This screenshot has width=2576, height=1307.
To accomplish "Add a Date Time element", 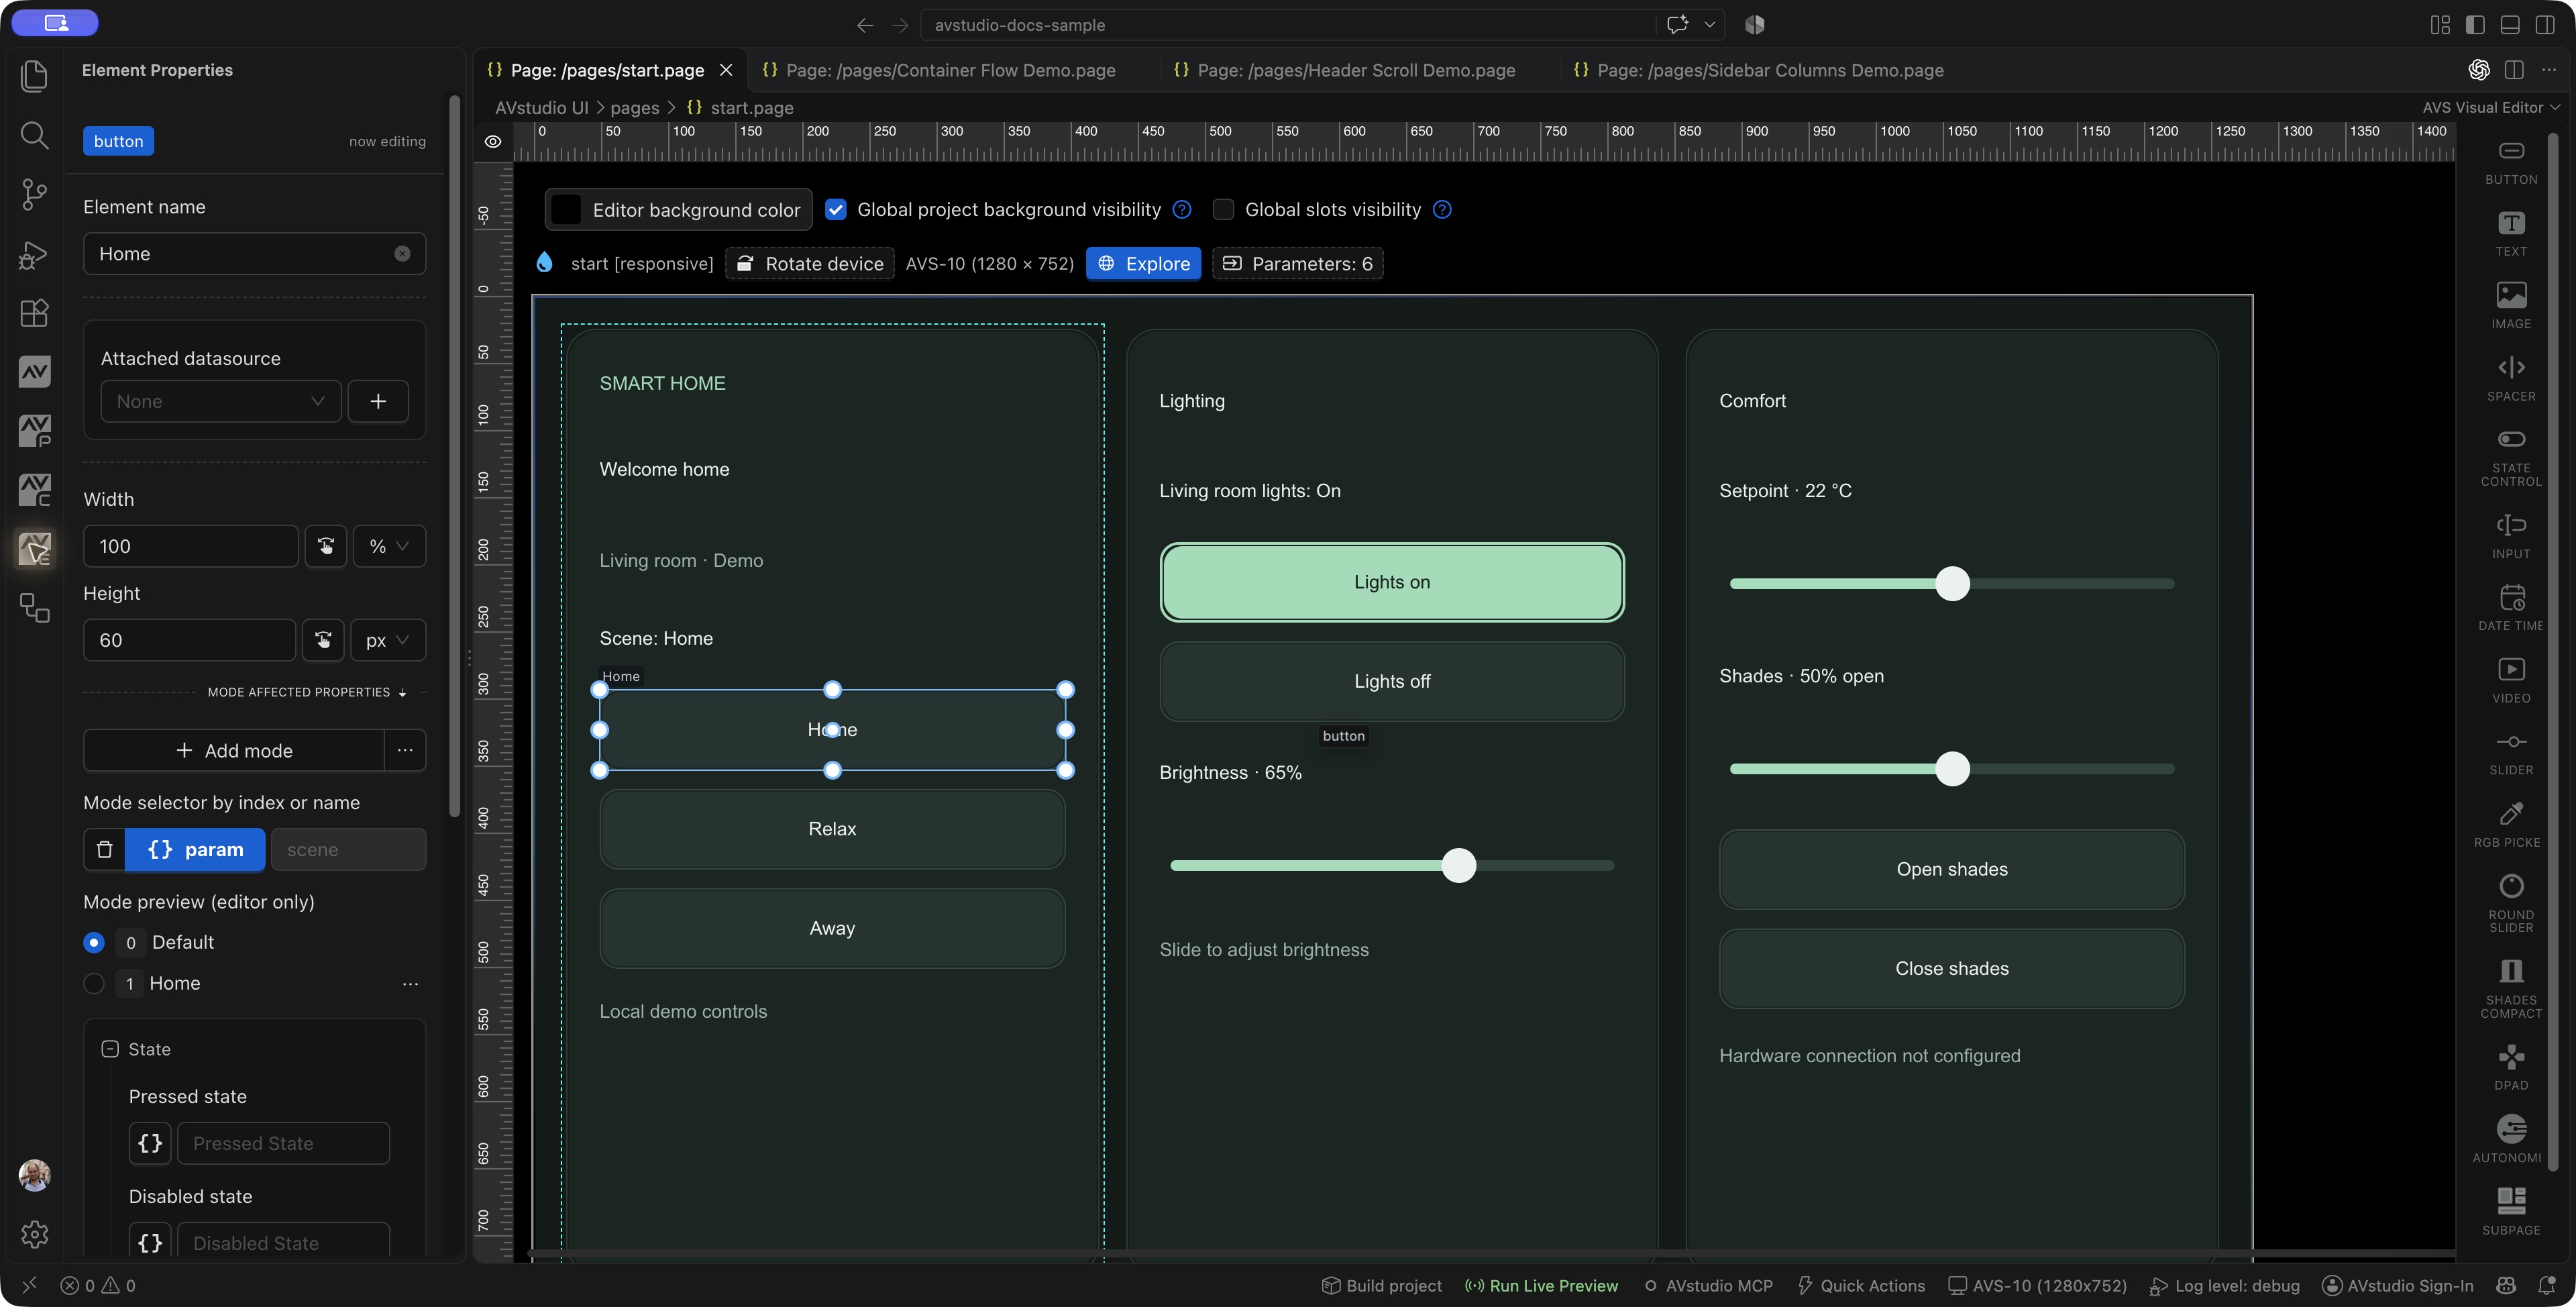I will coord(2510,608).
